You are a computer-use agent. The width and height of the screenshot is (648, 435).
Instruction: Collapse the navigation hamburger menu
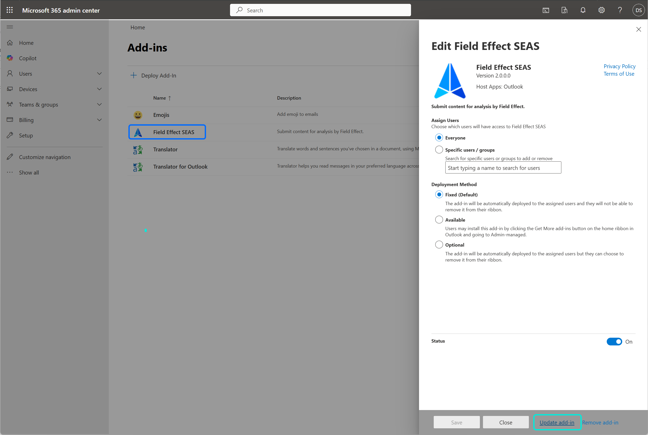[10, 27]
